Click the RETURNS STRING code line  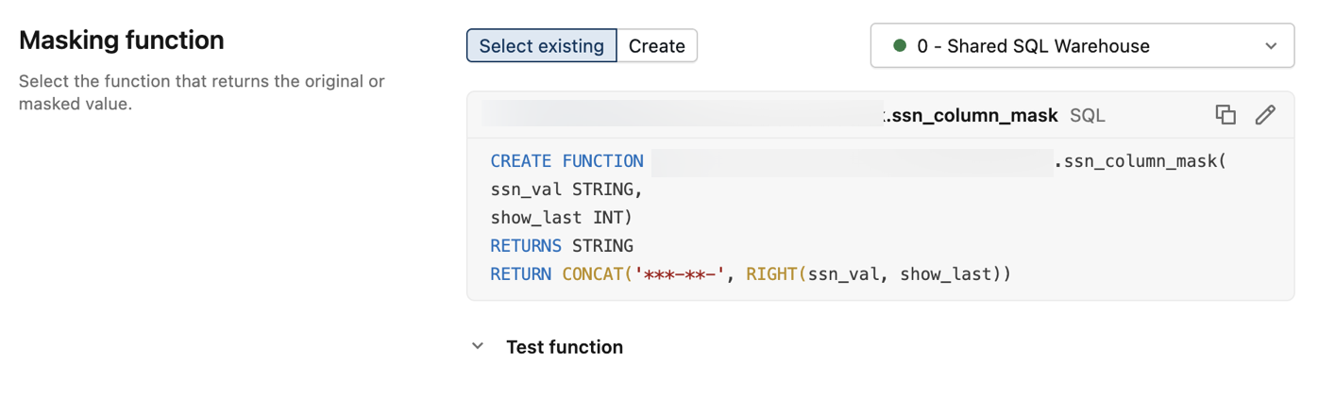point(562,246)
